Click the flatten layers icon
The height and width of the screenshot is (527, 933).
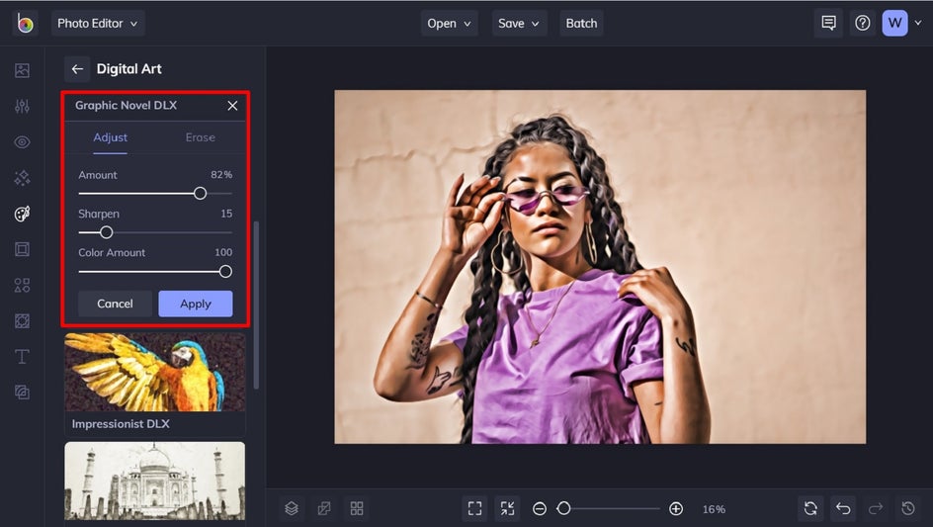324,508
